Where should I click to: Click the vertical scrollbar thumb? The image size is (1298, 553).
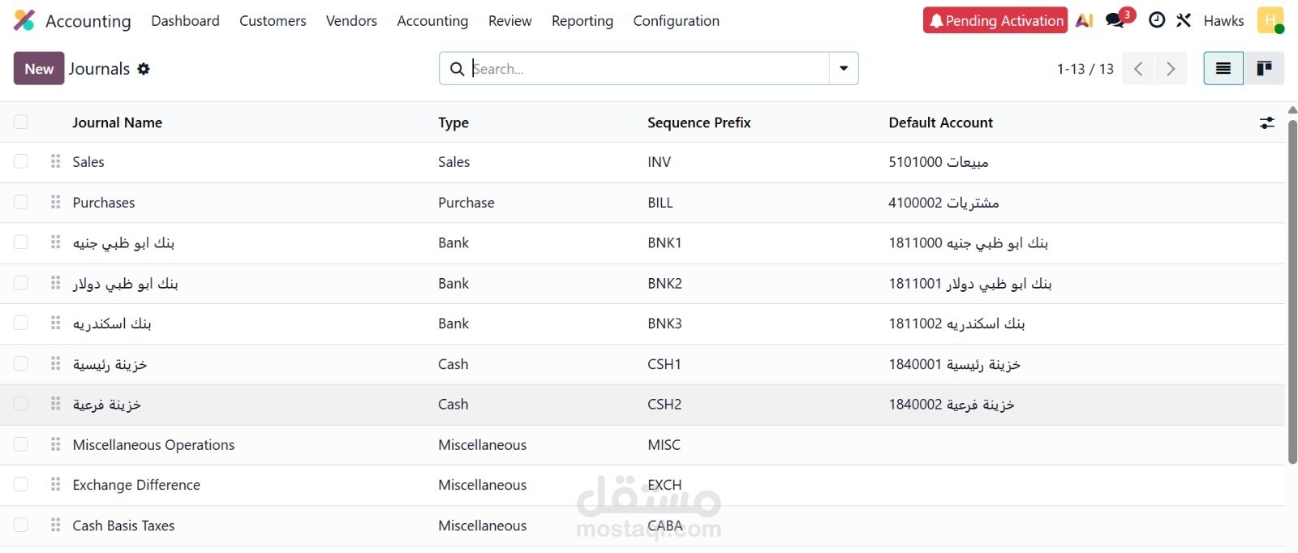(x=1292, y=292)
